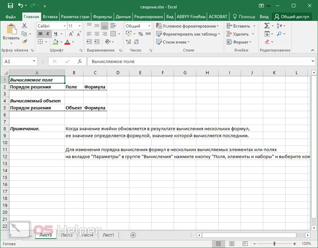Image resolution: width=318 pixels, height=248 pixels.
Task: Collapse the ribbon with the chevron
Action: (312, 50)
